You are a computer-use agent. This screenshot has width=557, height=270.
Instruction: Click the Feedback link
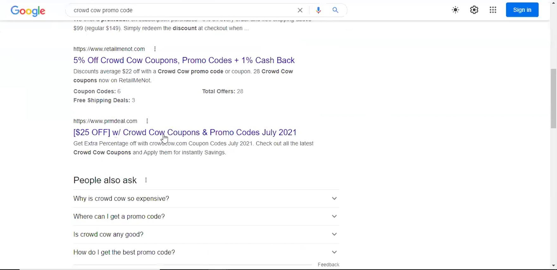(328, 265)
